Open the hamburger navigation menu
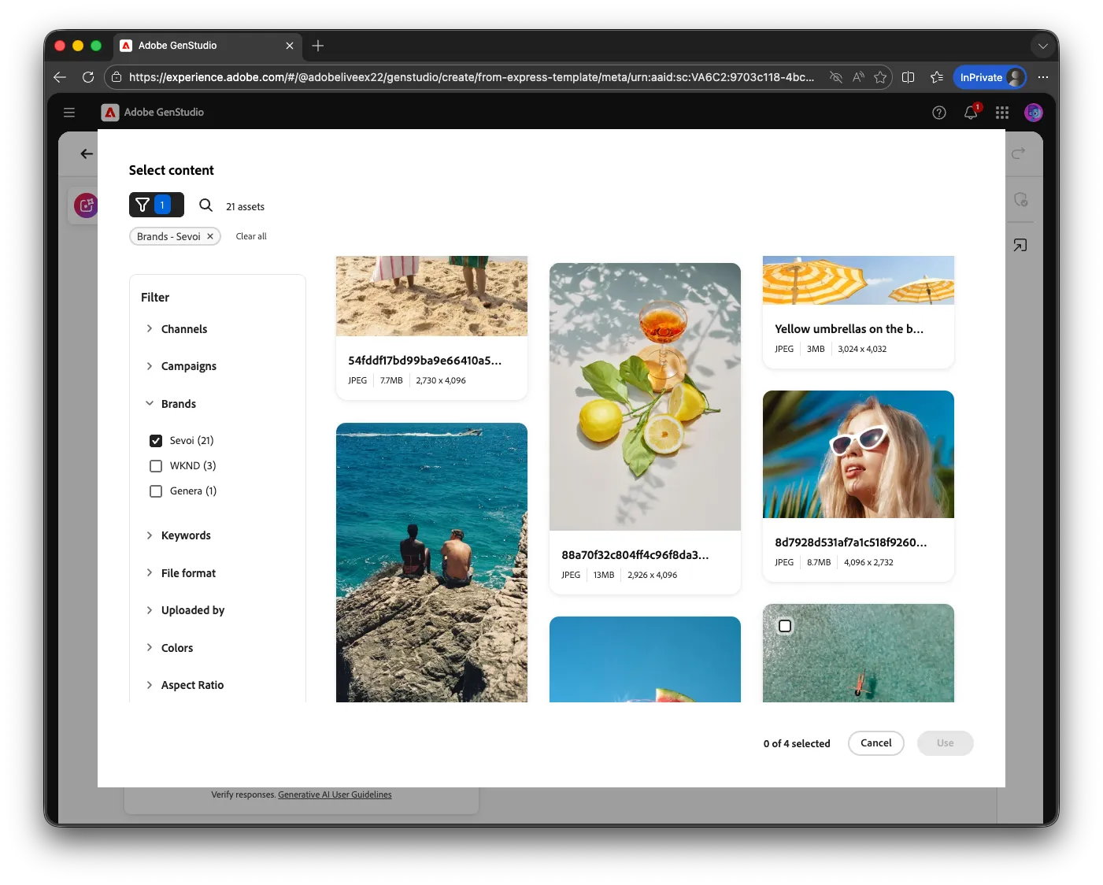Image resolution: width=1103 pixels, height=885 pixels. coord(69,113)
